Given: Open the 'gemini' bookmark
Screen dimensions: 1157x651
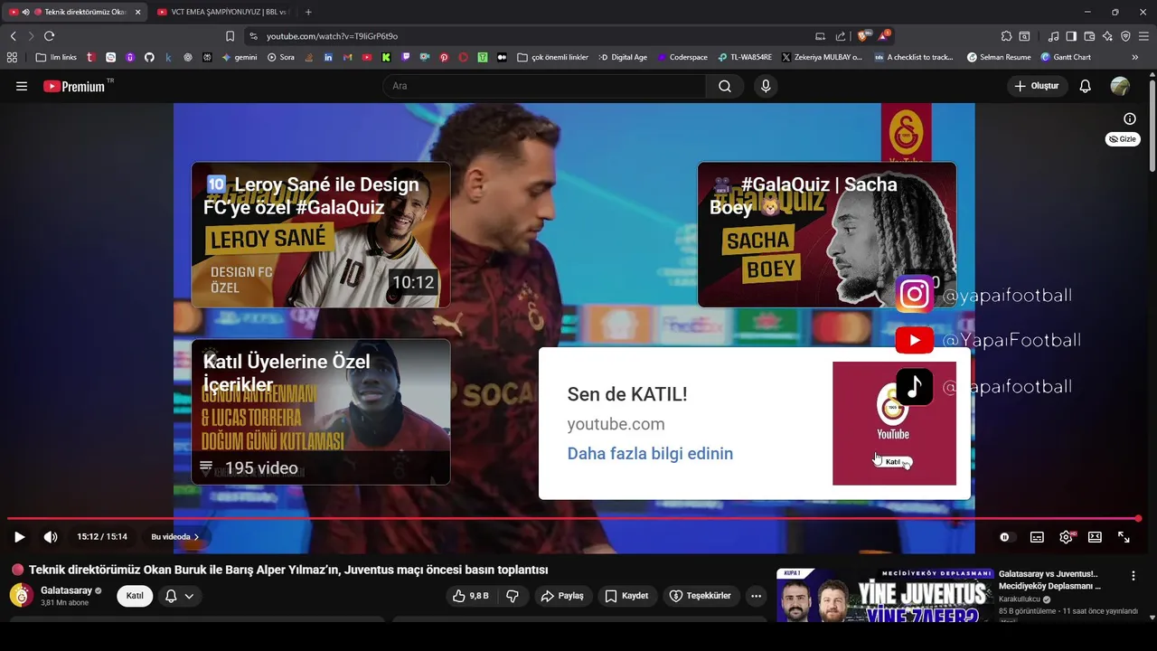Looking at the screenshot, I should tap(240, 57).
